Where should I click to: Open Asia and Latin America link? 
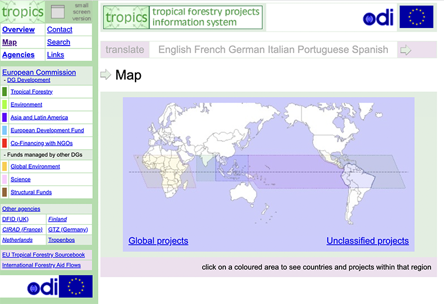click(x=39, y=117)
